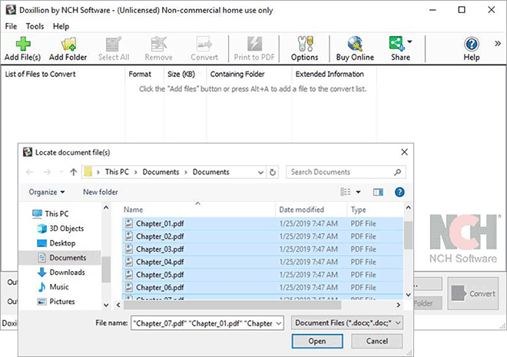
Task: Click the blue help icon in the dialog
Action: click(x=399, y=192)
